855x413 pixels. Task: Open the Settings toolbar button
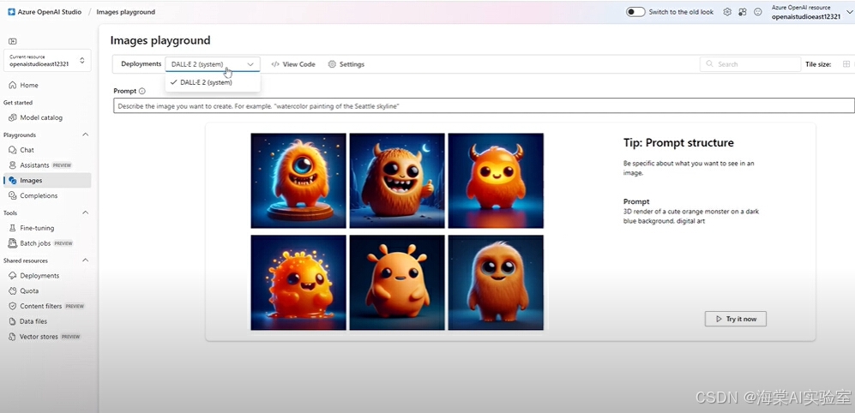click(x=346, y=64)
